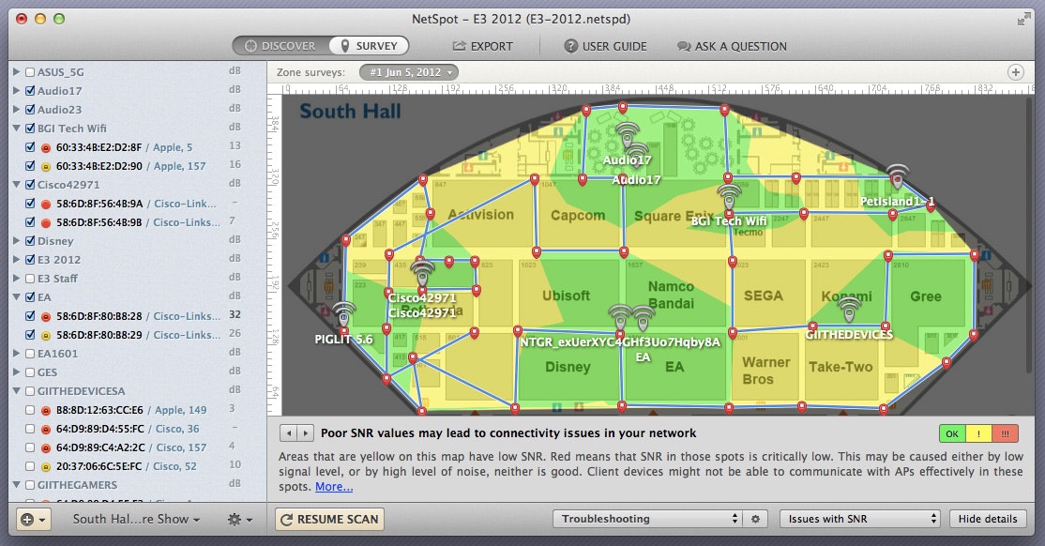This screenshot has width=1045, height=546.
Task: Uncheck the Audio17 network checkbox
Action: pos(29,91)
